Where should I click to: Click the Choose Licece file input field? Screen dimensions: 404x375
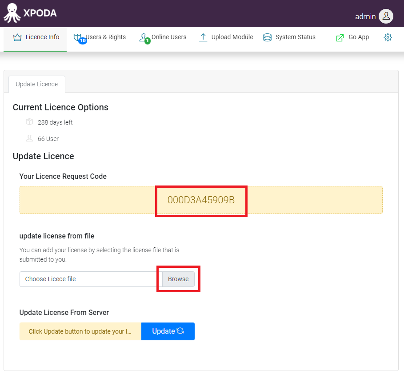[x=91, y=279]
